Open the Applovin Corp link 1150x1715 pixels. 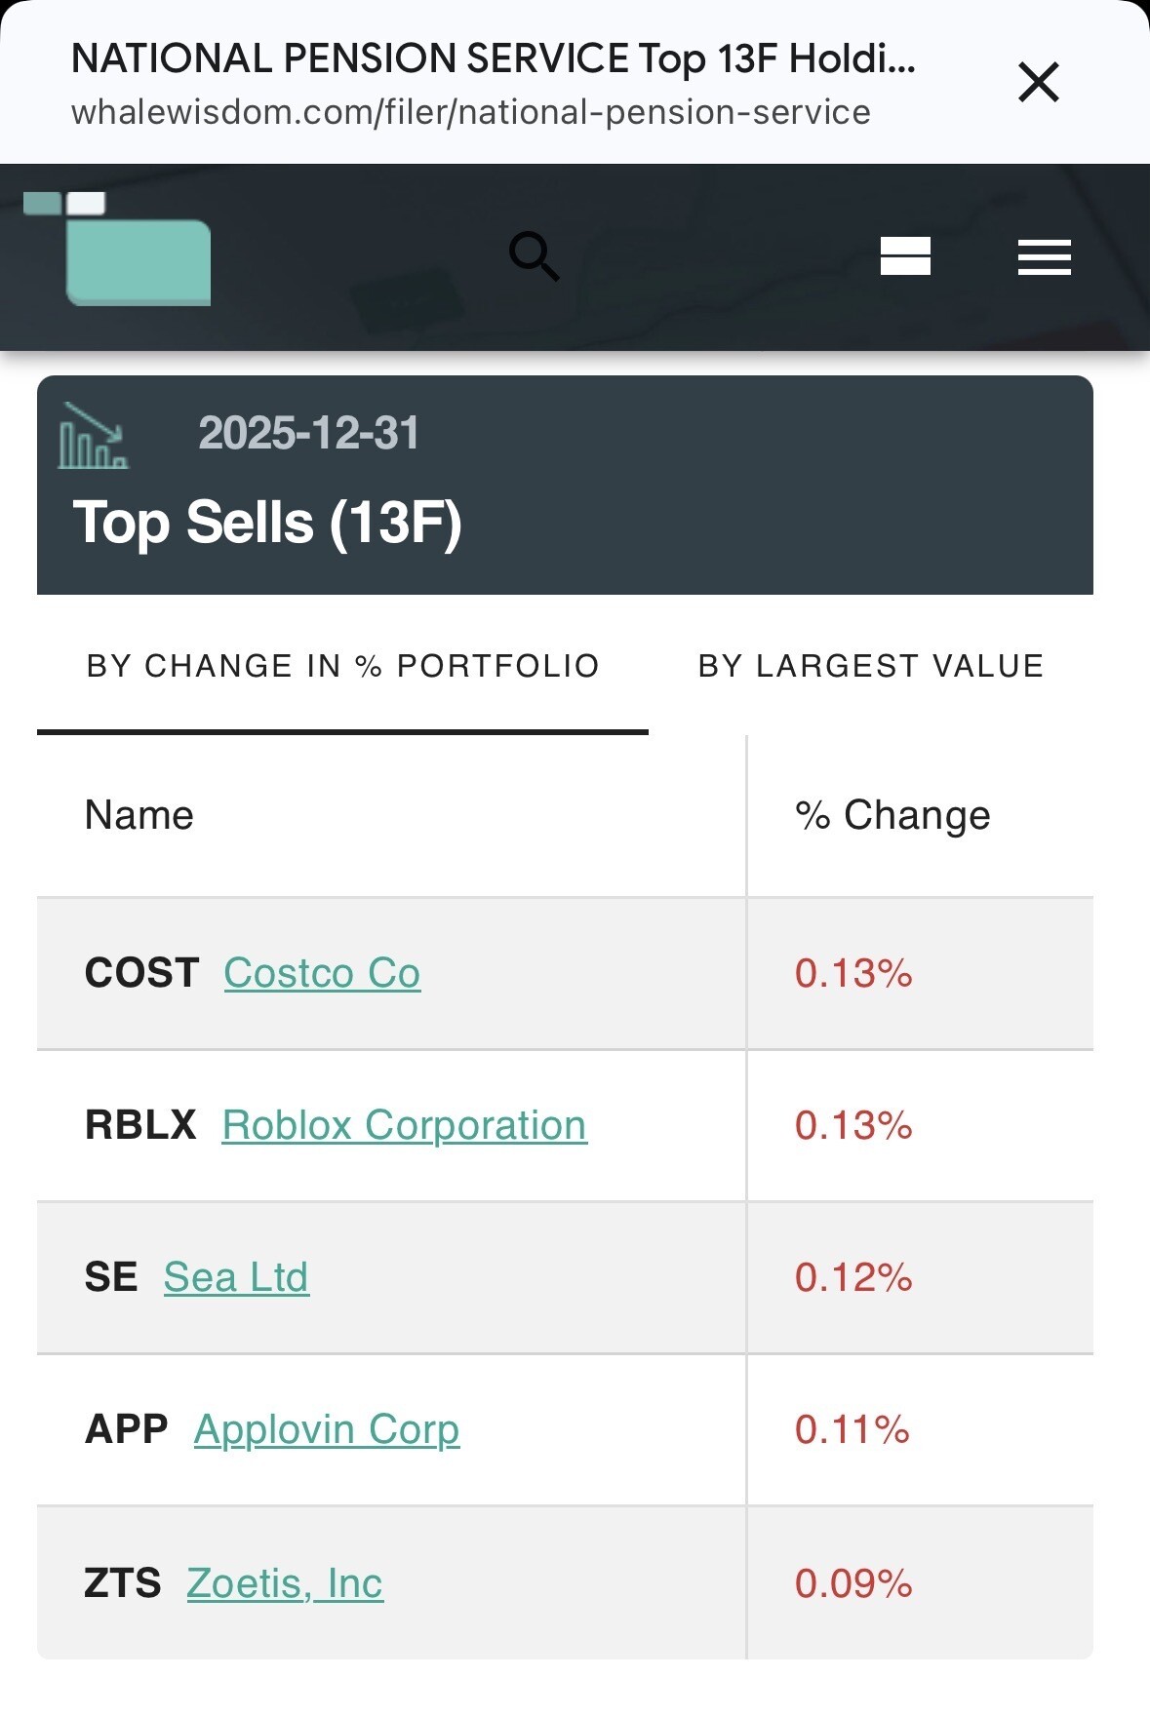327,1429
